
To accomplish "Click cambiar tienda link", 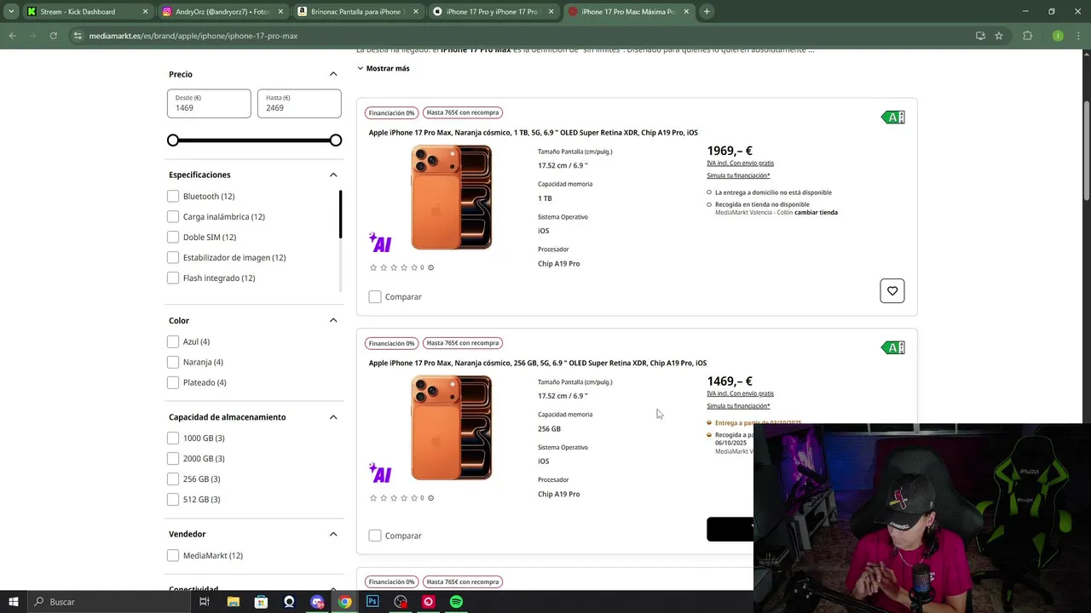I will pyautogui.click(x=816, y=213).
